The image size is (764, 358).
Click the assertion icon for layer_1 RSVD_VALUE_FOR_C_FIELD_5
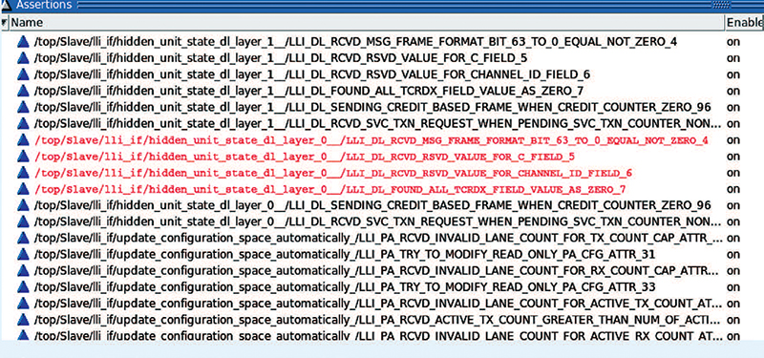pyautogui.click(x=22, y=58)
